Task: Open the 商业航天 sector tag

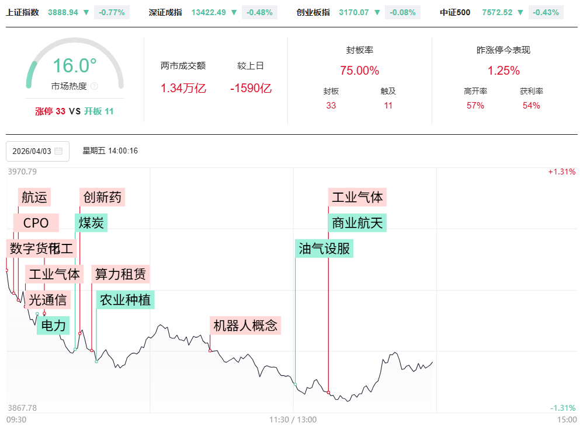Action: [x=357, y=223]
